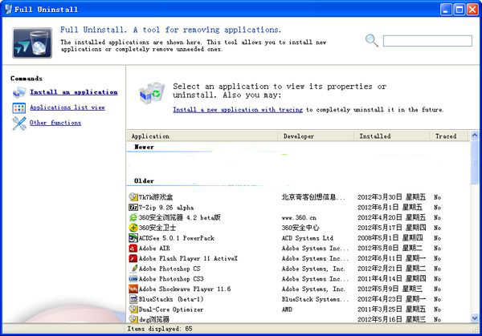Select Adobe Flash Player 11 ActiveX row
The height and width of the screenshot is (336, 482).
pyautogui.click(x=188, y=258)
